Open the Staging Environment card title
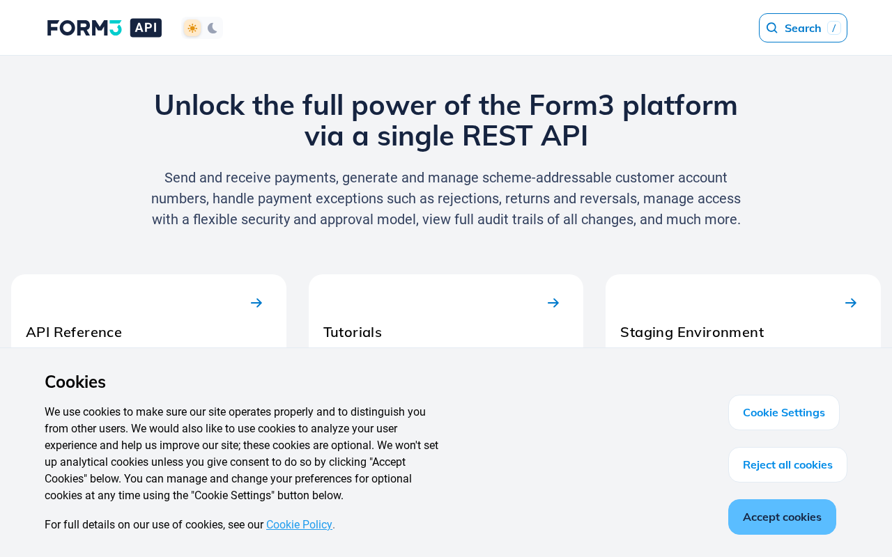The image size is (892, 557). tap(692, 332)
